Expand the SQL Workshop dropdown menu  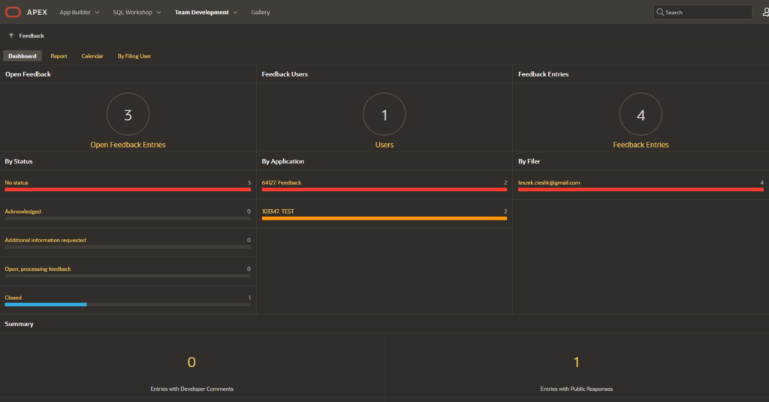[137, 12]
